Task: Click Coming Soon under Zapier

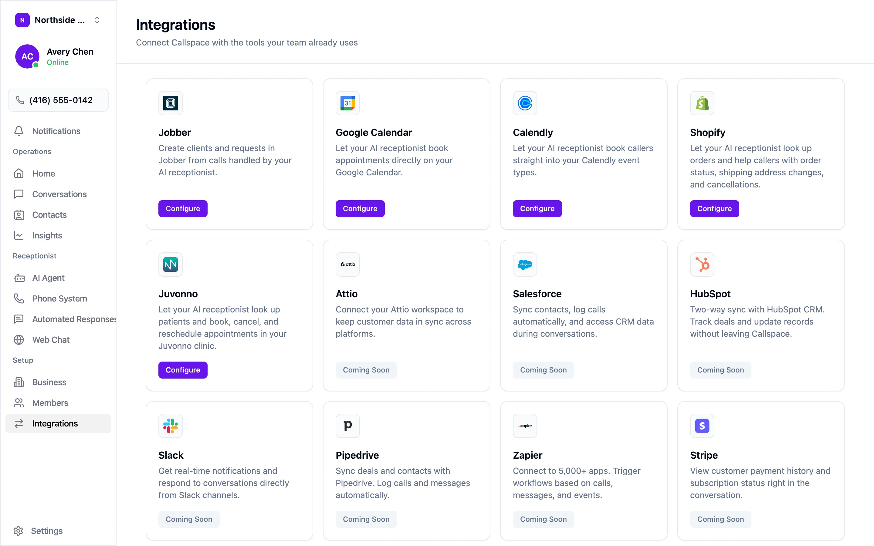Action: click(x=543, y=519)
